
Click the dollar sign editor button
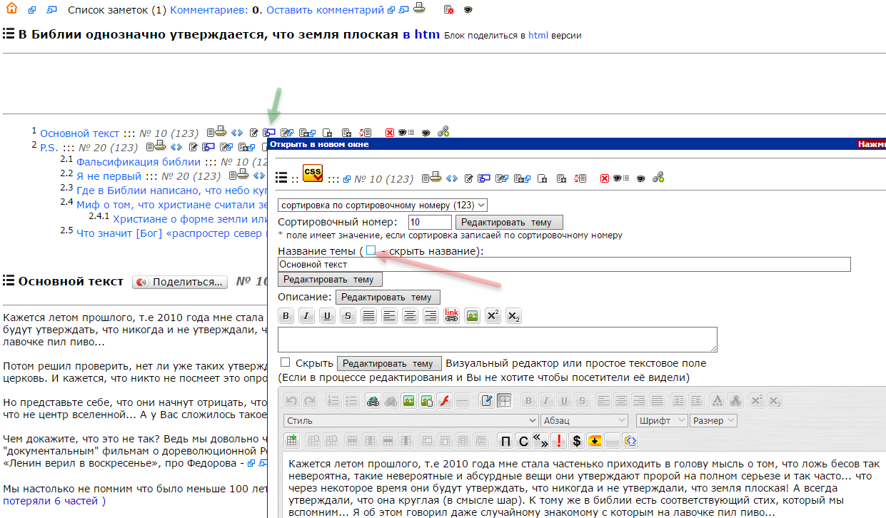click(x=577, y=441)
